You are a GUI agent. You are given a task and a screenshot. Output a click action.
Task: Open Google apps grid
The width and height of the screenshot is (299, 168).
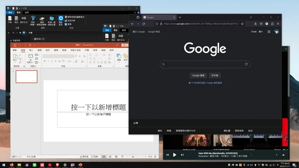click(x=269, y=31)
